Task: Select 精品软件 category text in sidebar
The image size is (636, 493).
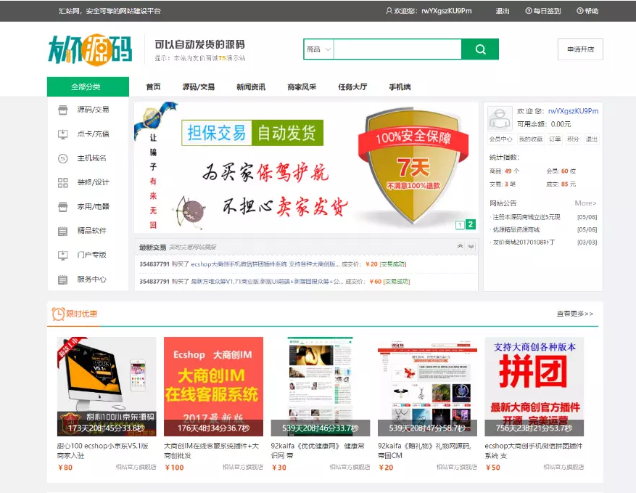Action: point(92,231)
